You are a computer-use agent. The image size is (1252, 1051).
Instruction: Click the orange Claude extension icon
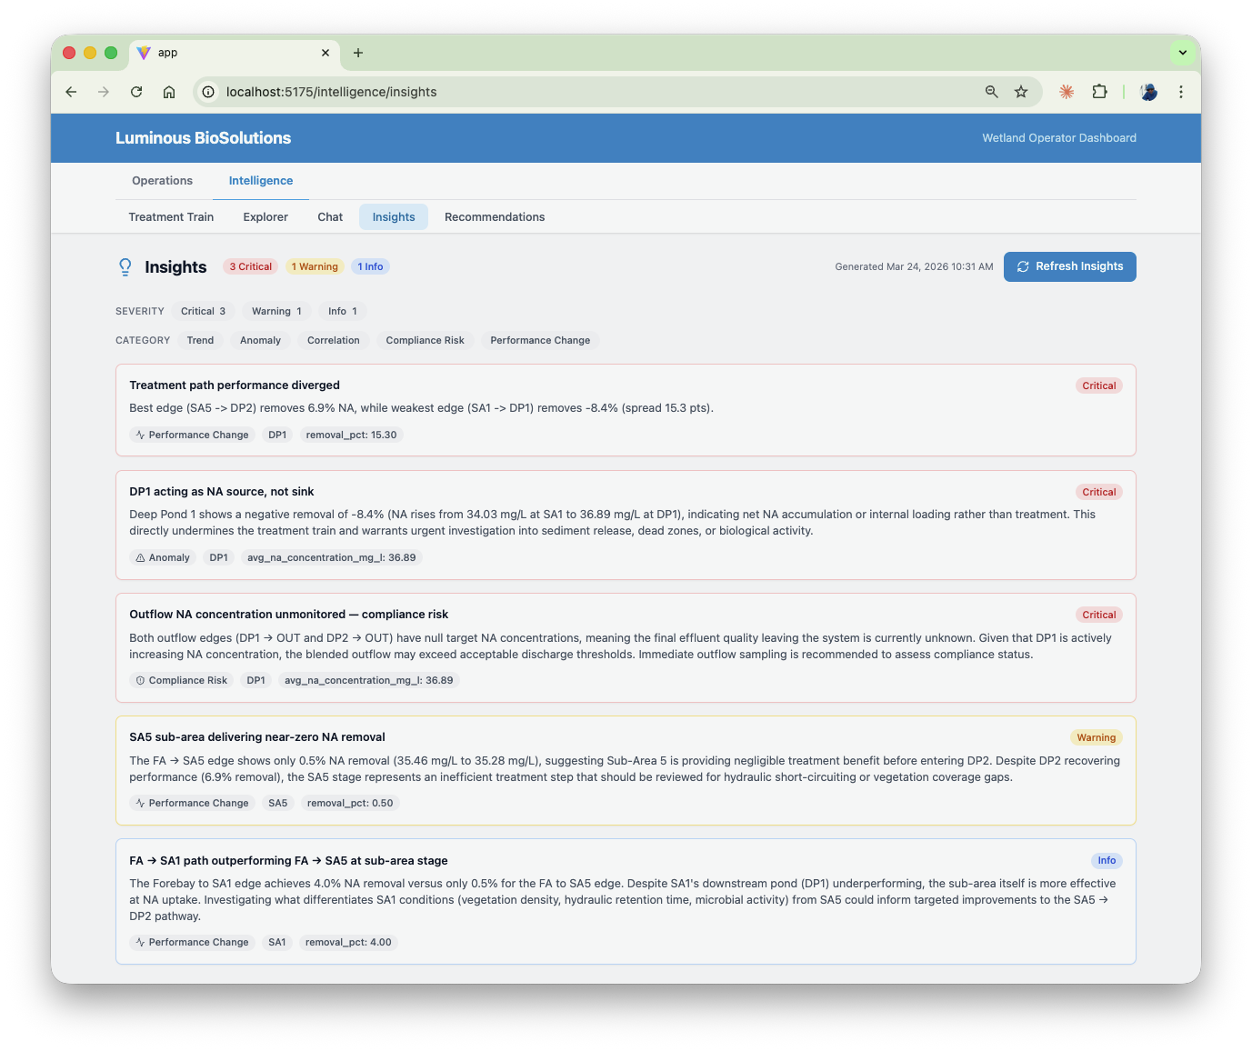[1067, 92]
